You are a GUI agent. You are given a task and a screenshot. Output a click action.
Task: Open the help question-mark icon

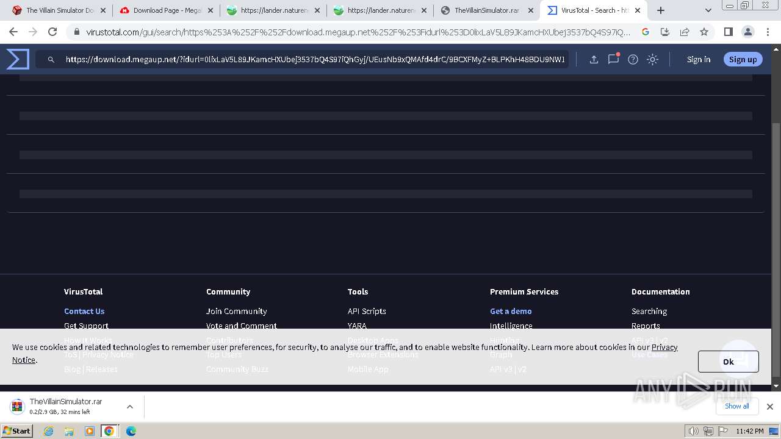point(633,59)
